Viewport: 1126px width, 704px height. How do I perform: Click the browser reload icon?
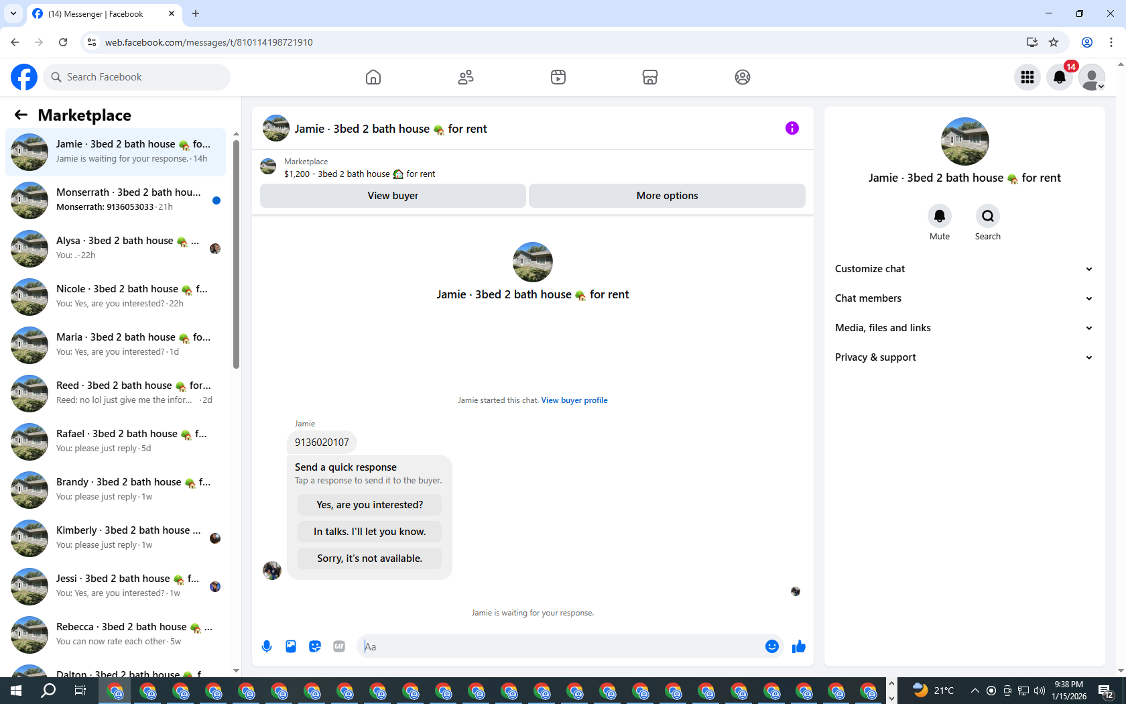click(x=63, y=42)
